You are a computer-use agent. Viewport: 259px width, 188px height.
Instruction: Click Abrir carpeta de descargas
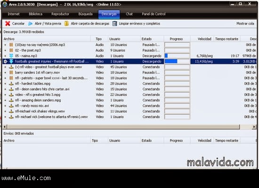[x=90, y=23]
